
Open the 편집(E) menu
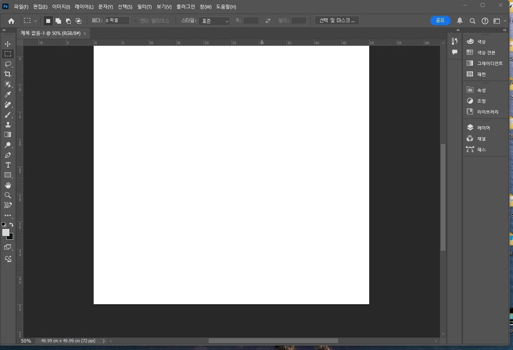(x=40, y=7)
